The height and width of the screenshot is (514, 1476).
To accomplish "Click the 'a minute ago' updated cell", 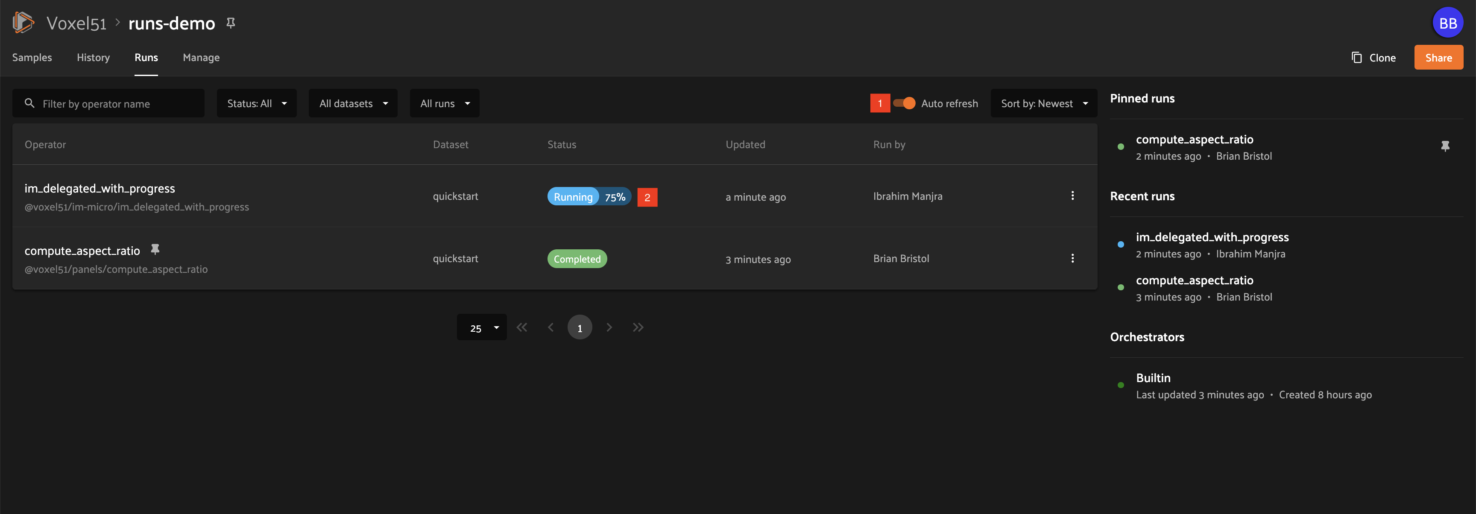I will (x=755, y=197).
